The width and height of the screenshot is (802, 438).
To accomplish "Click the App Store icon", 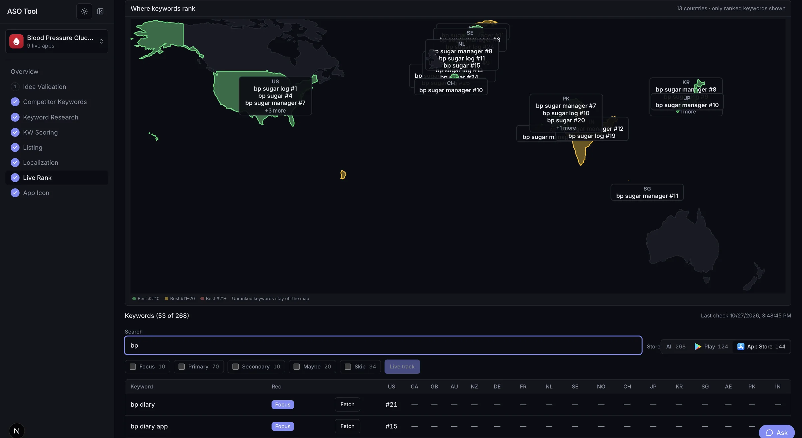I will point(741,347).
